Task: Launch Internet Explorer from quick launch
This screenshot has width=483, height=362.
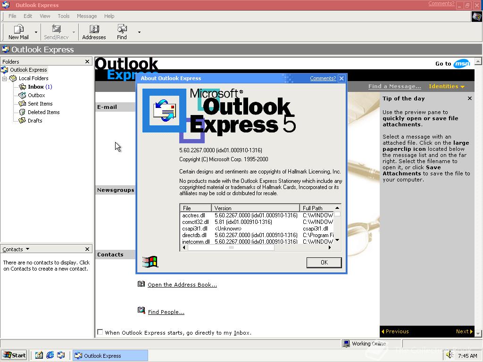Action: pos(50,355)
